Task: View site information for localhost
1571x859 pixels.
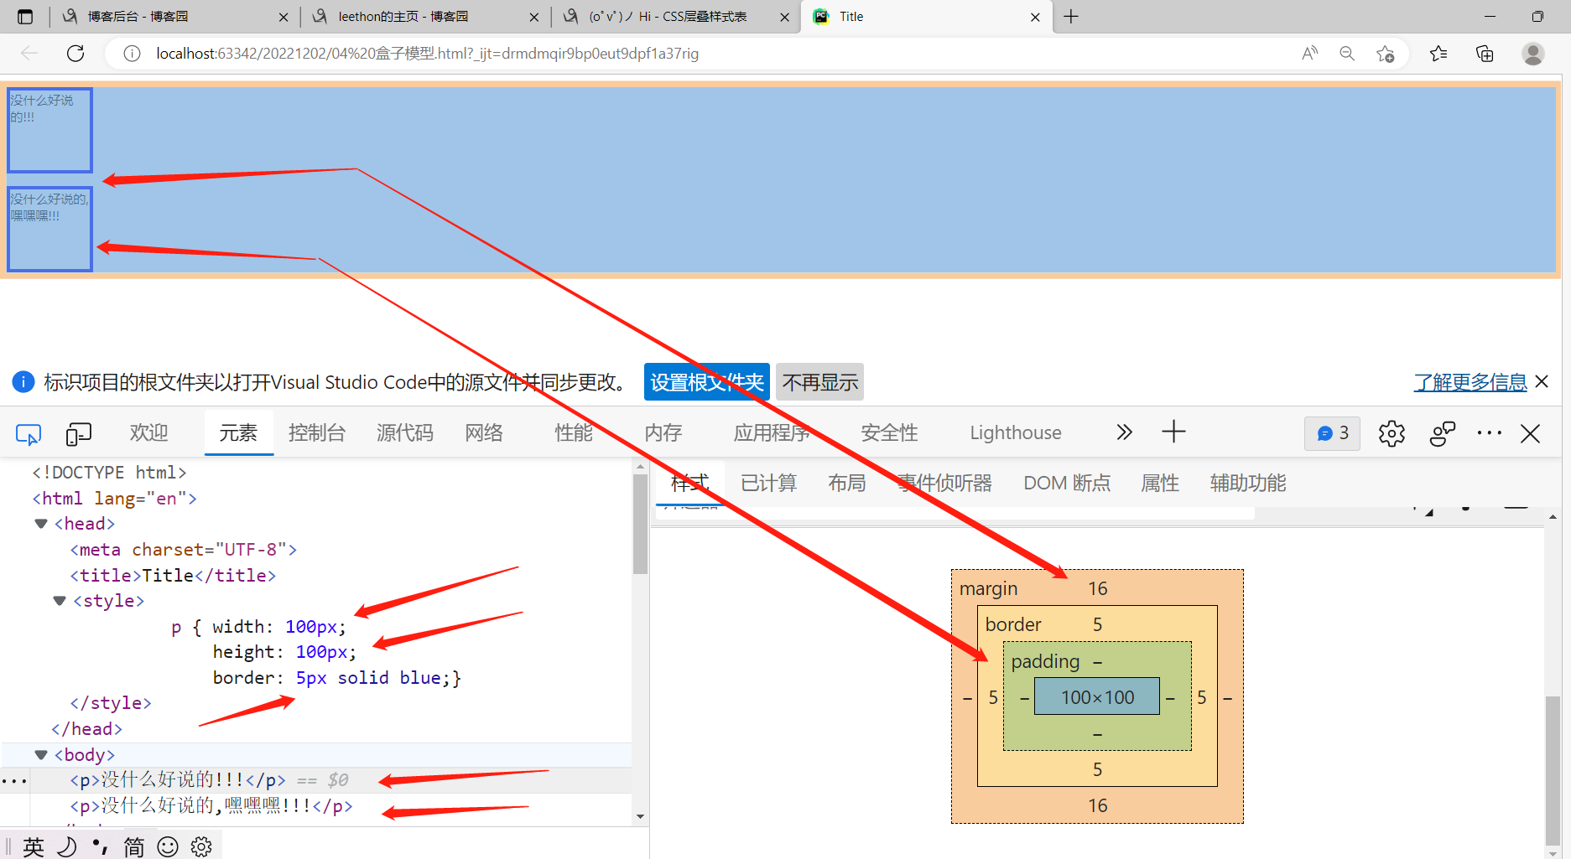Action: (132, 54)
